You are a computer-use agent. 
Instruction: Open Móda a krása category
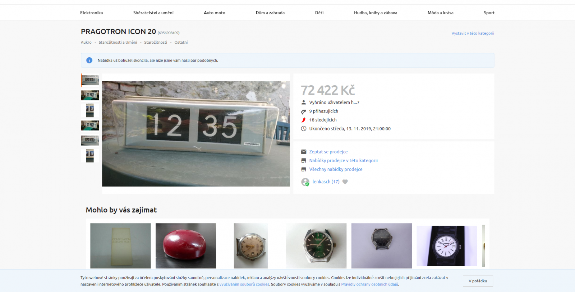pos(440,13)
